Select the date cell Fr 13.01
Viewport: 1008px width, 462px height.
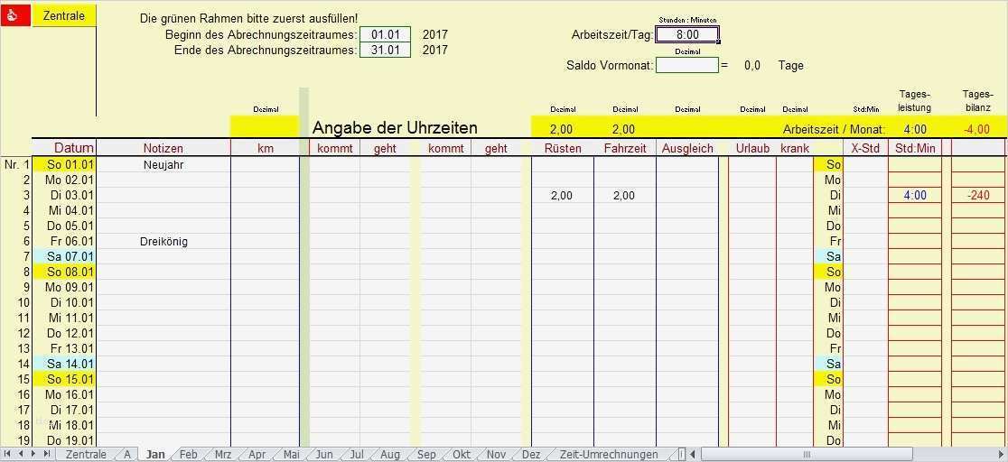[x=64, y=348]
